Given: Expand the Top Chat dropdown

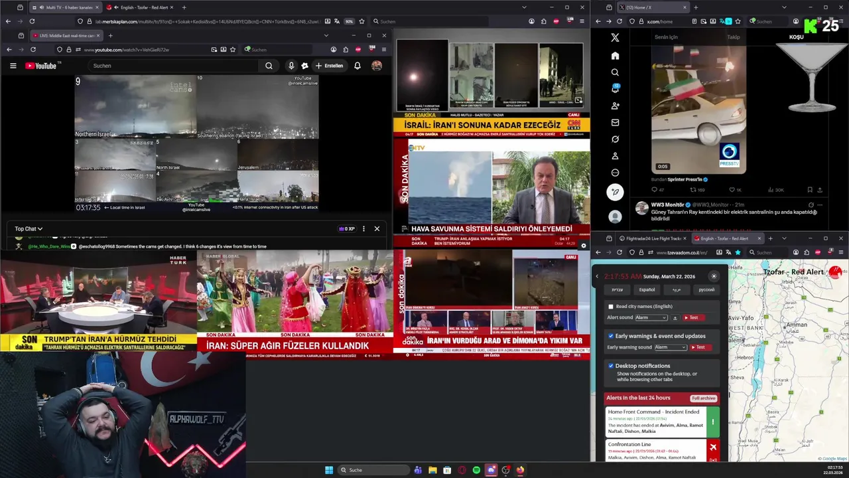Looking at the screenshot, I should coord(29,229).
